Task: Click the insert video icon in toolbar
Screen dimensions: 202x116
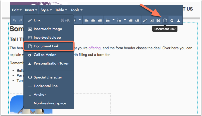Action: coord(158,20)
